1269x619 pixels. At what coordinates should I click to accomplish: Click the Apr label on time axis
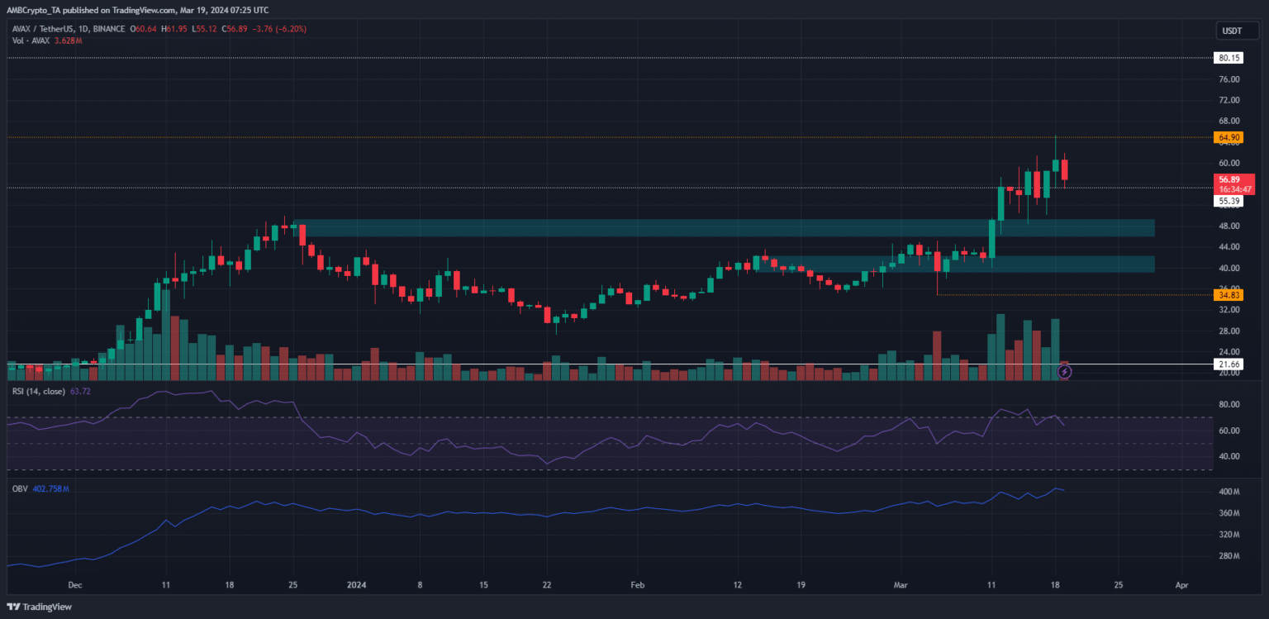1182,584
